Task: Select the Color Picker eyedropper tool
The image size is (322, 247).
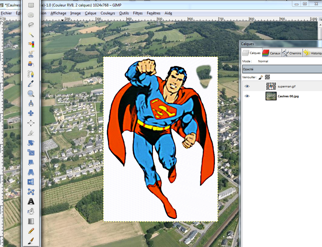Action: 31,84
